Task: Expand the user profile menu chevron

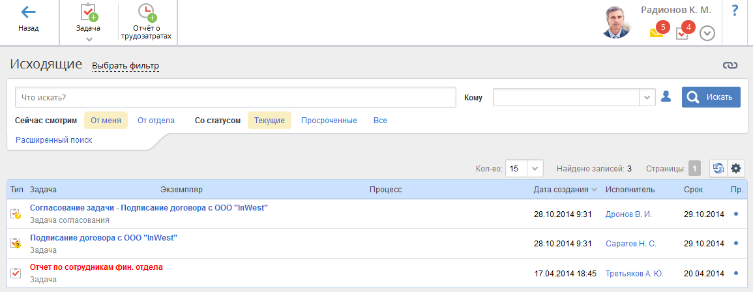Action: coord(707,33)
